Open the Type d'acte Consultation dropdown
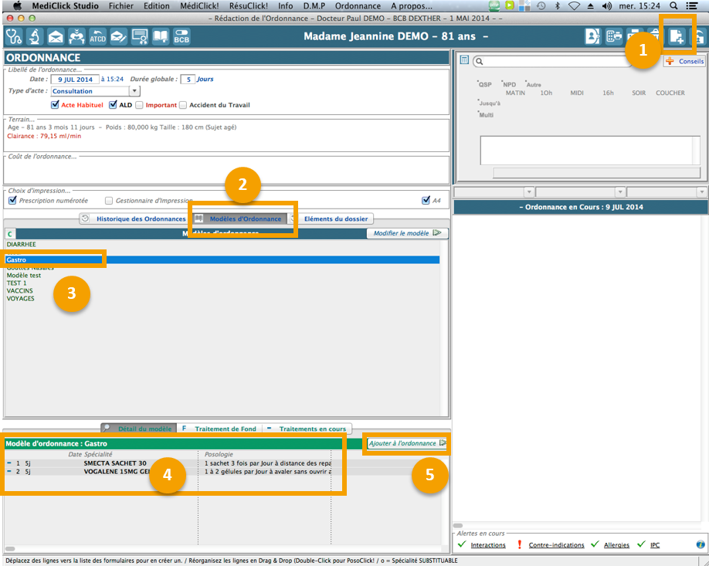 [x=134, y=91]
